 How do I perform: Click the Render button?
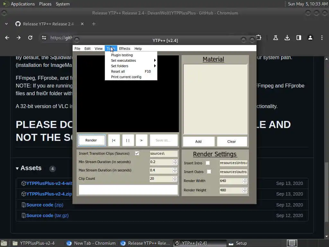(92, 140)
